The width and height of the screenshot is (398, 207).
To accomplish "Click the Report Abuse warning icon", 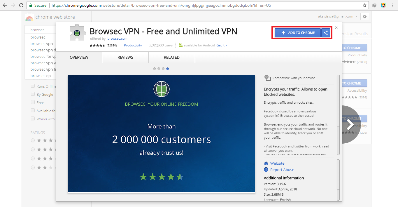I will [266, 170].
